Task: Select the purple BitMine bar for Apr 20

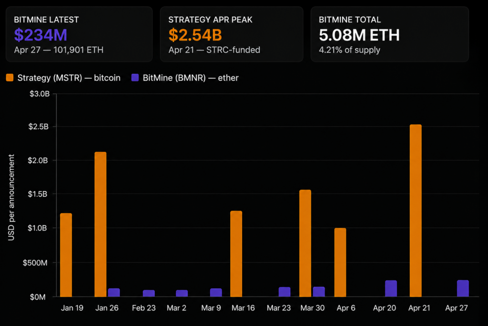Action: pyautogui.click(x=391, y=288)
